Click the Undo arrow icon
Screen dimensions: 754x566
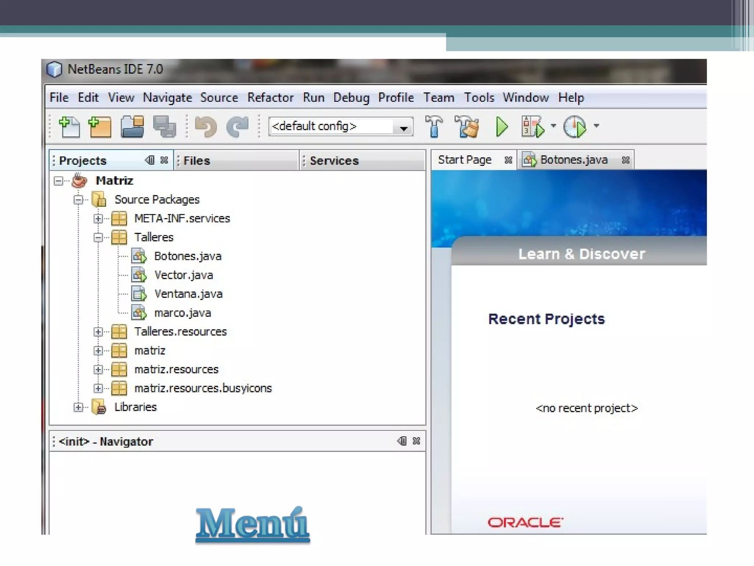[x=206, y=127]
